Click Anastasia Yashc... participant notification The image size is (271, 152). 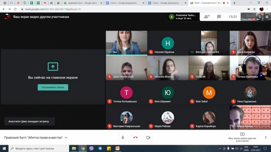click(x=183, y=17)
